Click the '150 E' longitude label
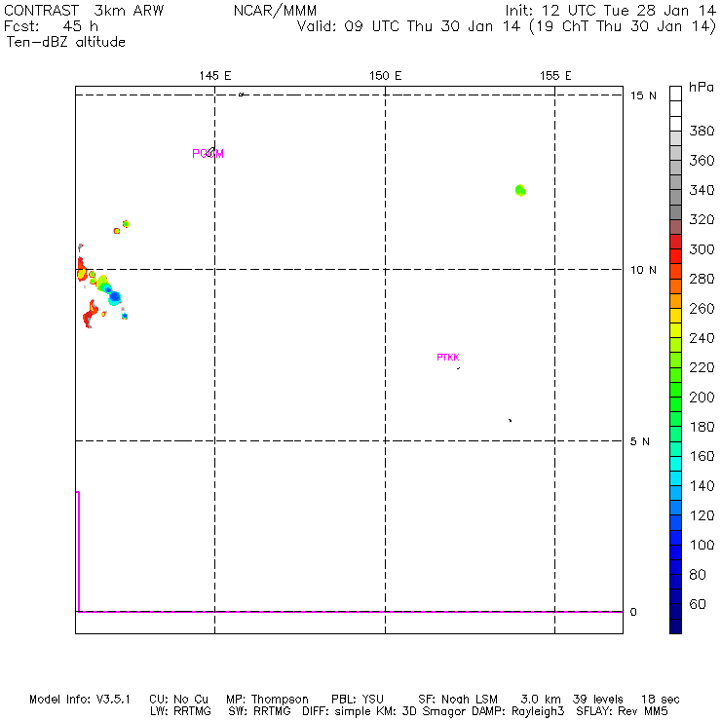721x721 pixels. [385, 75]
